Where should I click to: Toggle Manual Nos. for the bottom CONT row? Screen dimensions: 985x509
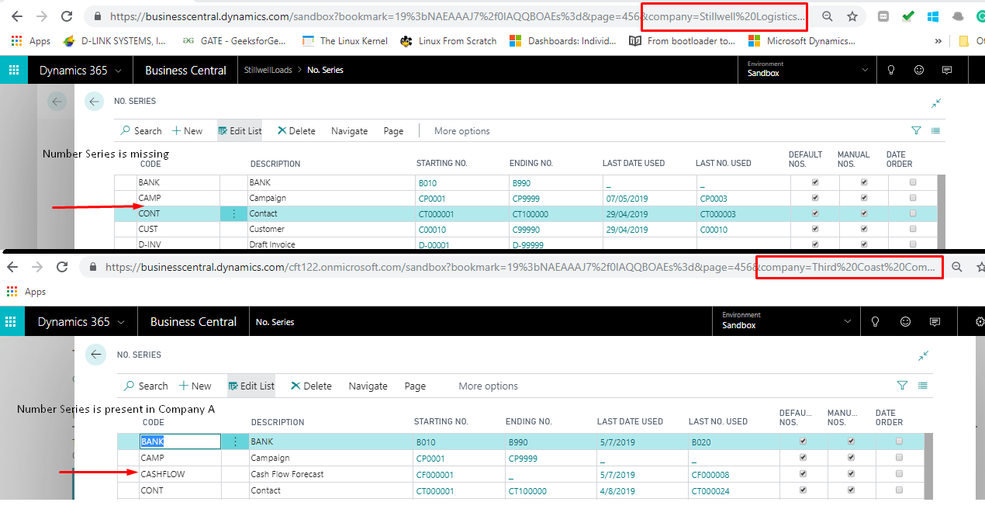tap(851, 490)
